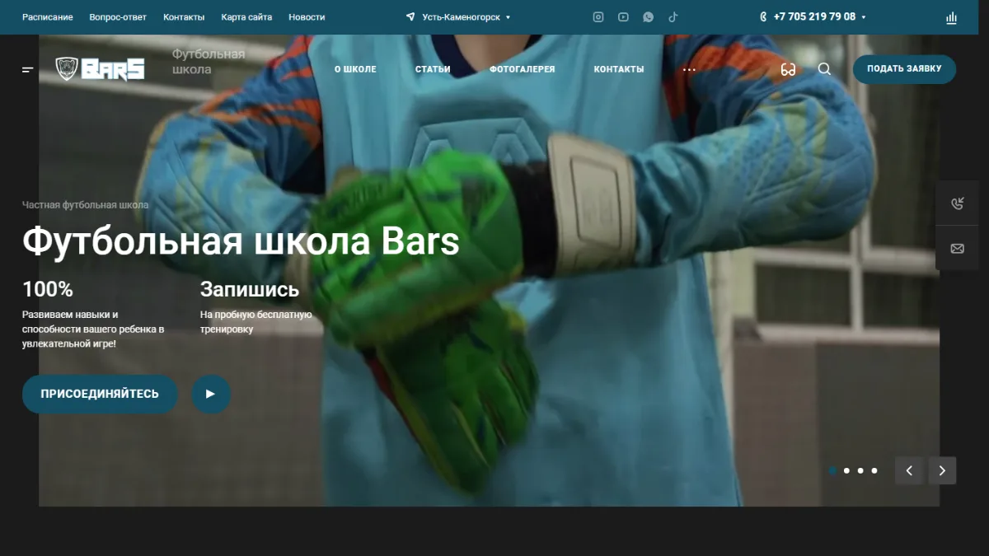Viewport: 989px width, 556px height.
Task: Open the TikTok social link icon
Action: tap(673, 17)
